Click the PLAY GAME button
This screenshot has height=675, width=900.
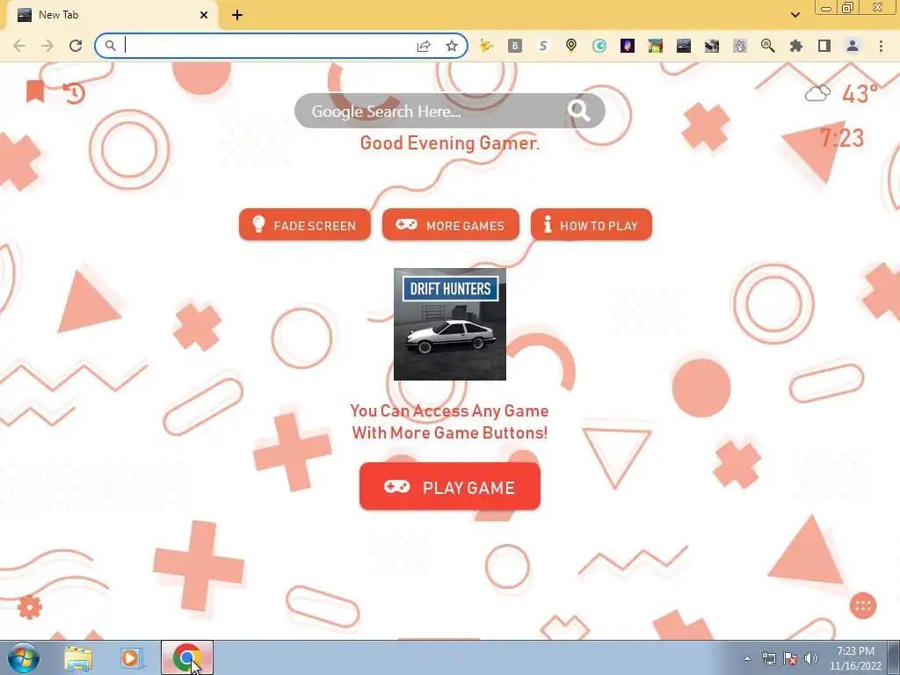click(x=449, y=486)
